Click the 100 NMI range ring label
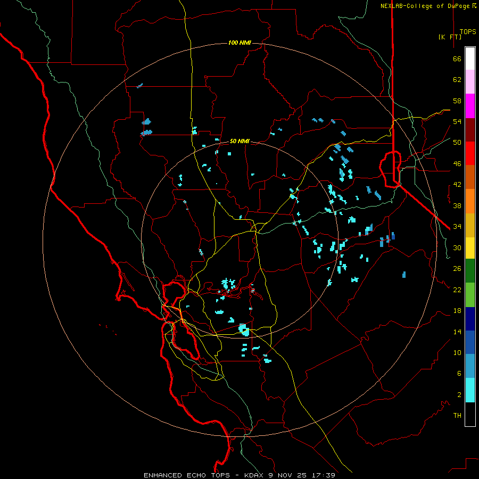Screen dimensions: 479x479 click(240, 43)
